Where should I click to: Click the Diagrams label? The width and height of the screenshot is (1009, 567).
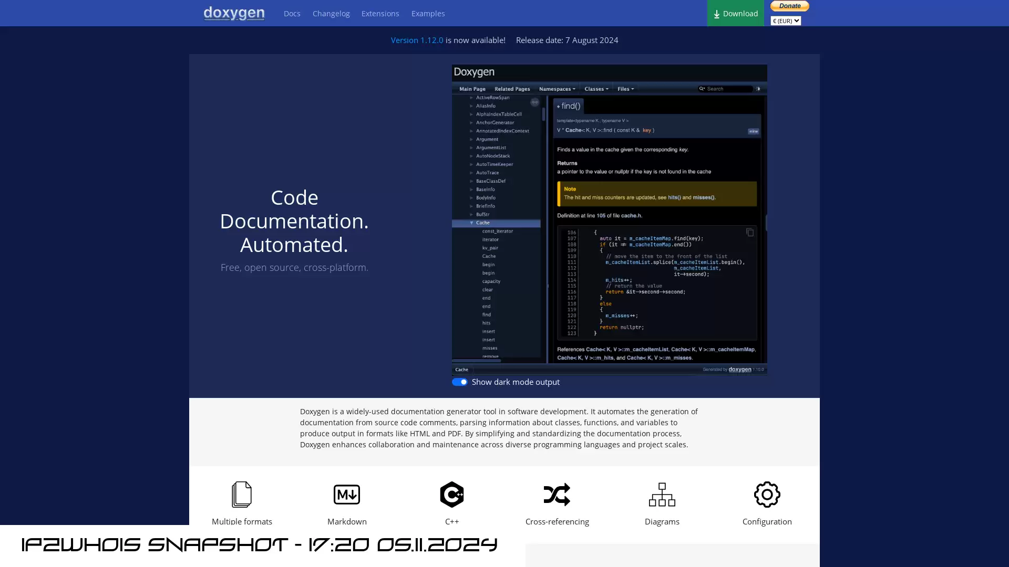pyautogui.click(x=662, y=521)
